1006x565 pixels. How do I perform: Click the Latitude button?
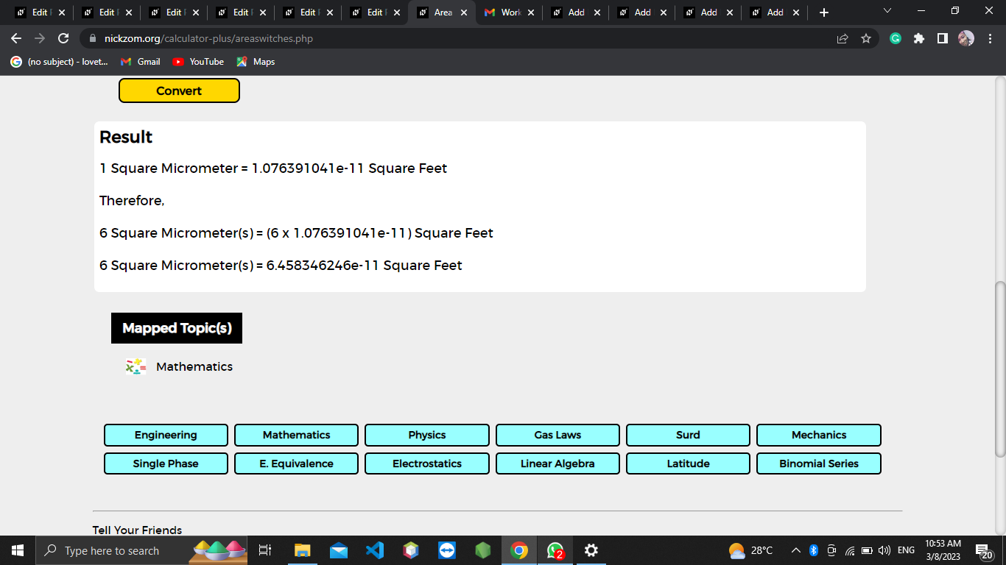(688, 463)
